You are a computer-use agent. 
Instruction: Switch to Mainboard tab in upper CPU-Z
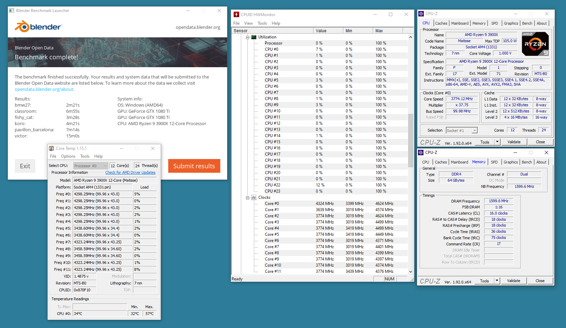pos(460,23)
